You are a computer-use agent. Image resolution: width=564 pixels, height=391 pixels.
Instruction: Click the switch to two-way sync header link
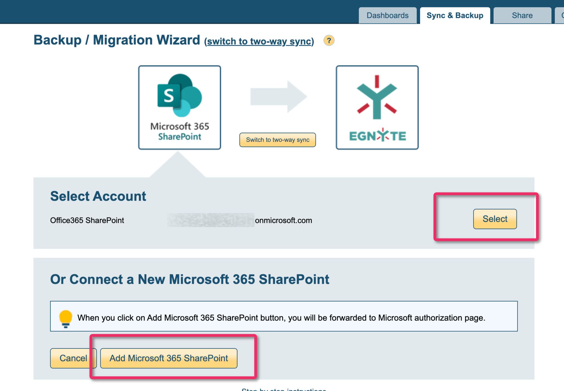coord(259,41)
